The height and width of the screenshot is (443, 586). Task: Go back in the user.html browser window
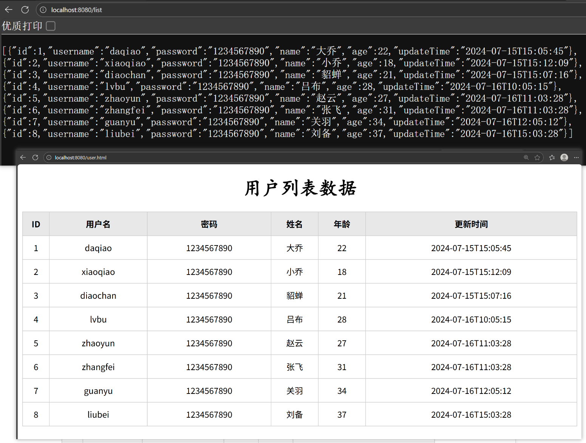(23, 157)
